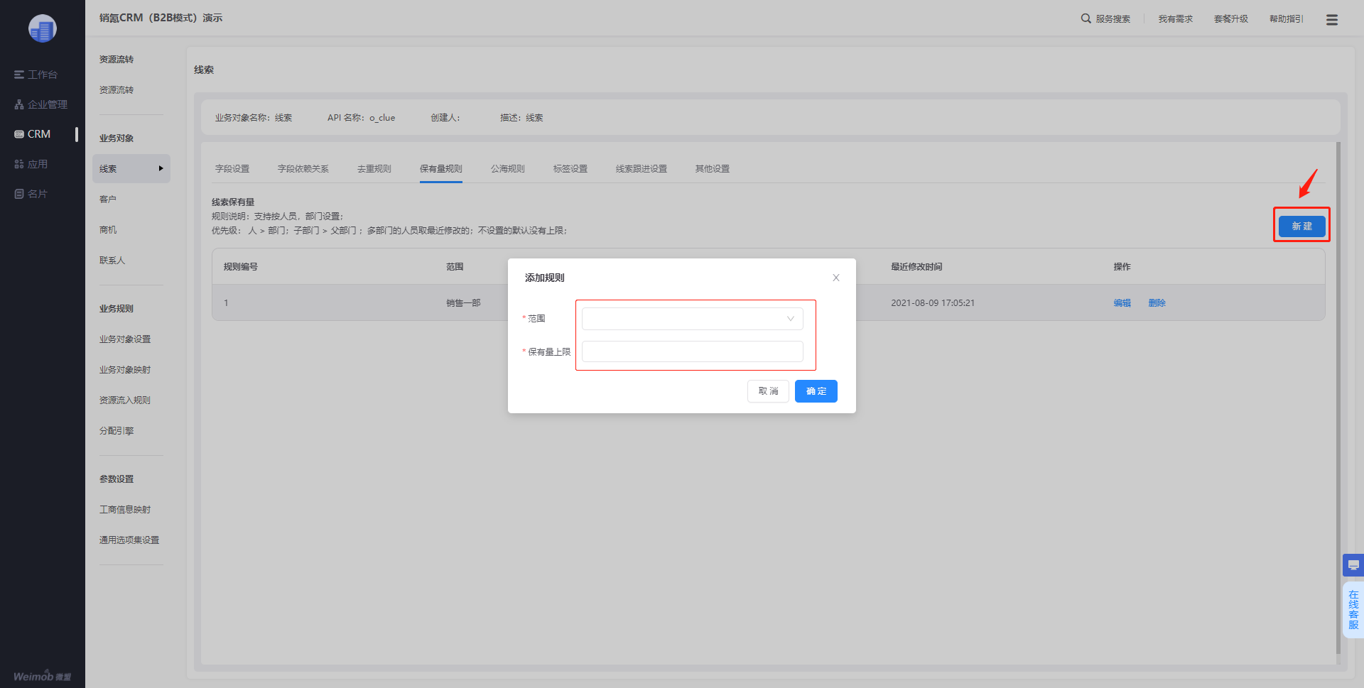Click 编辑 for rule 1

[x=1122, y=303]
